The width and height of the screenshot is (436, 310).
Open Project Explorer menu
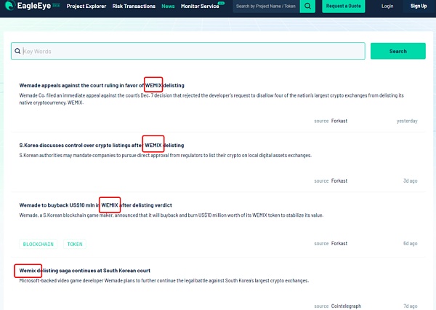point(86,6)
